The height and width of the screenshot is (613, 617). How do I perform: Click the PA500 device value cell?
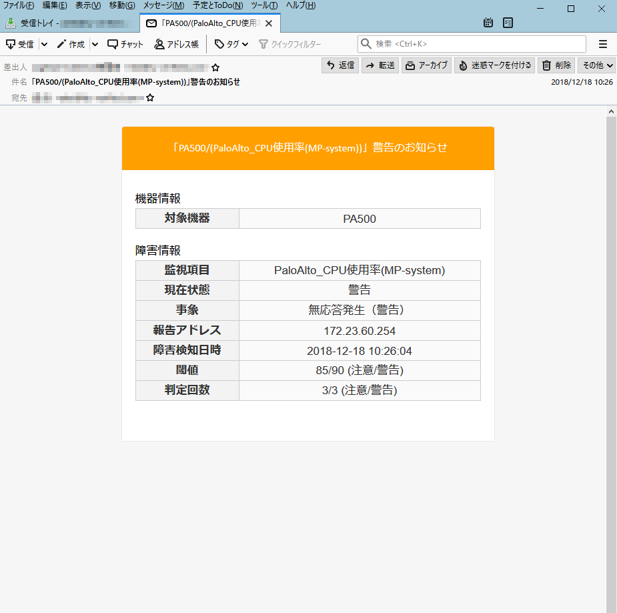click(x=360, y=219)
